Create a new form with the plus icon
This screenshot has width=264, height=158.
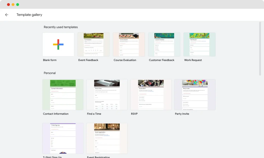58,44
